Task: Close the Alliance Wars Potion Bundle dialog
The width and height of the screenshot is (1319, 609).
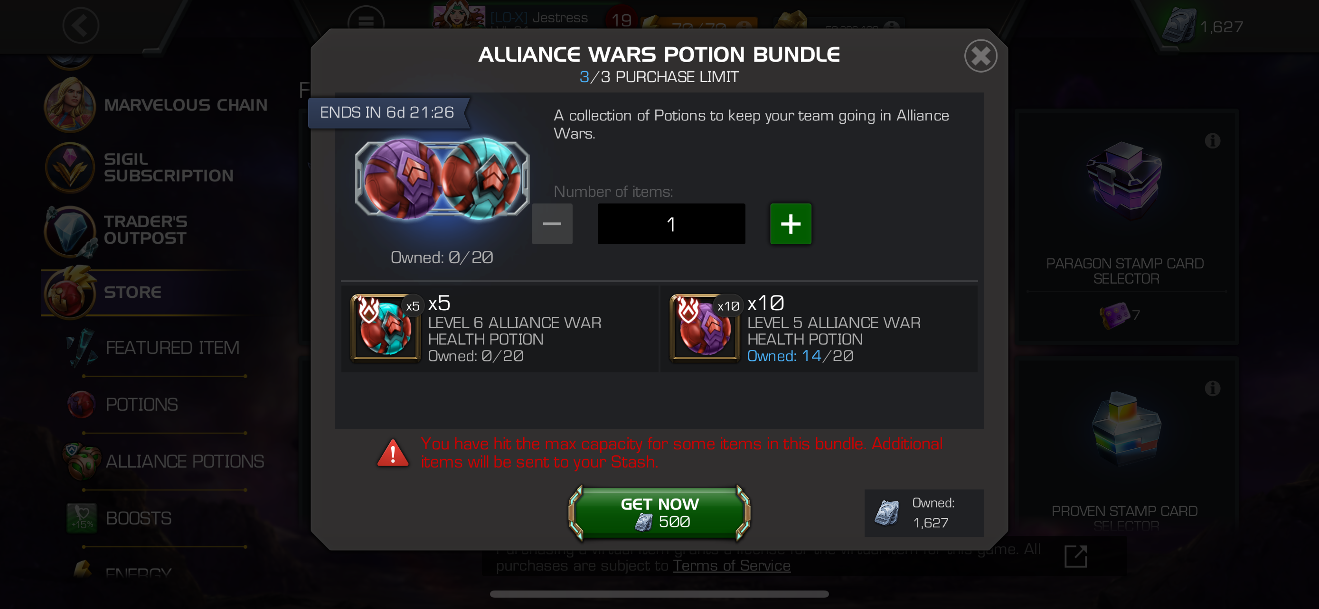Action: (x=980, y=56)
